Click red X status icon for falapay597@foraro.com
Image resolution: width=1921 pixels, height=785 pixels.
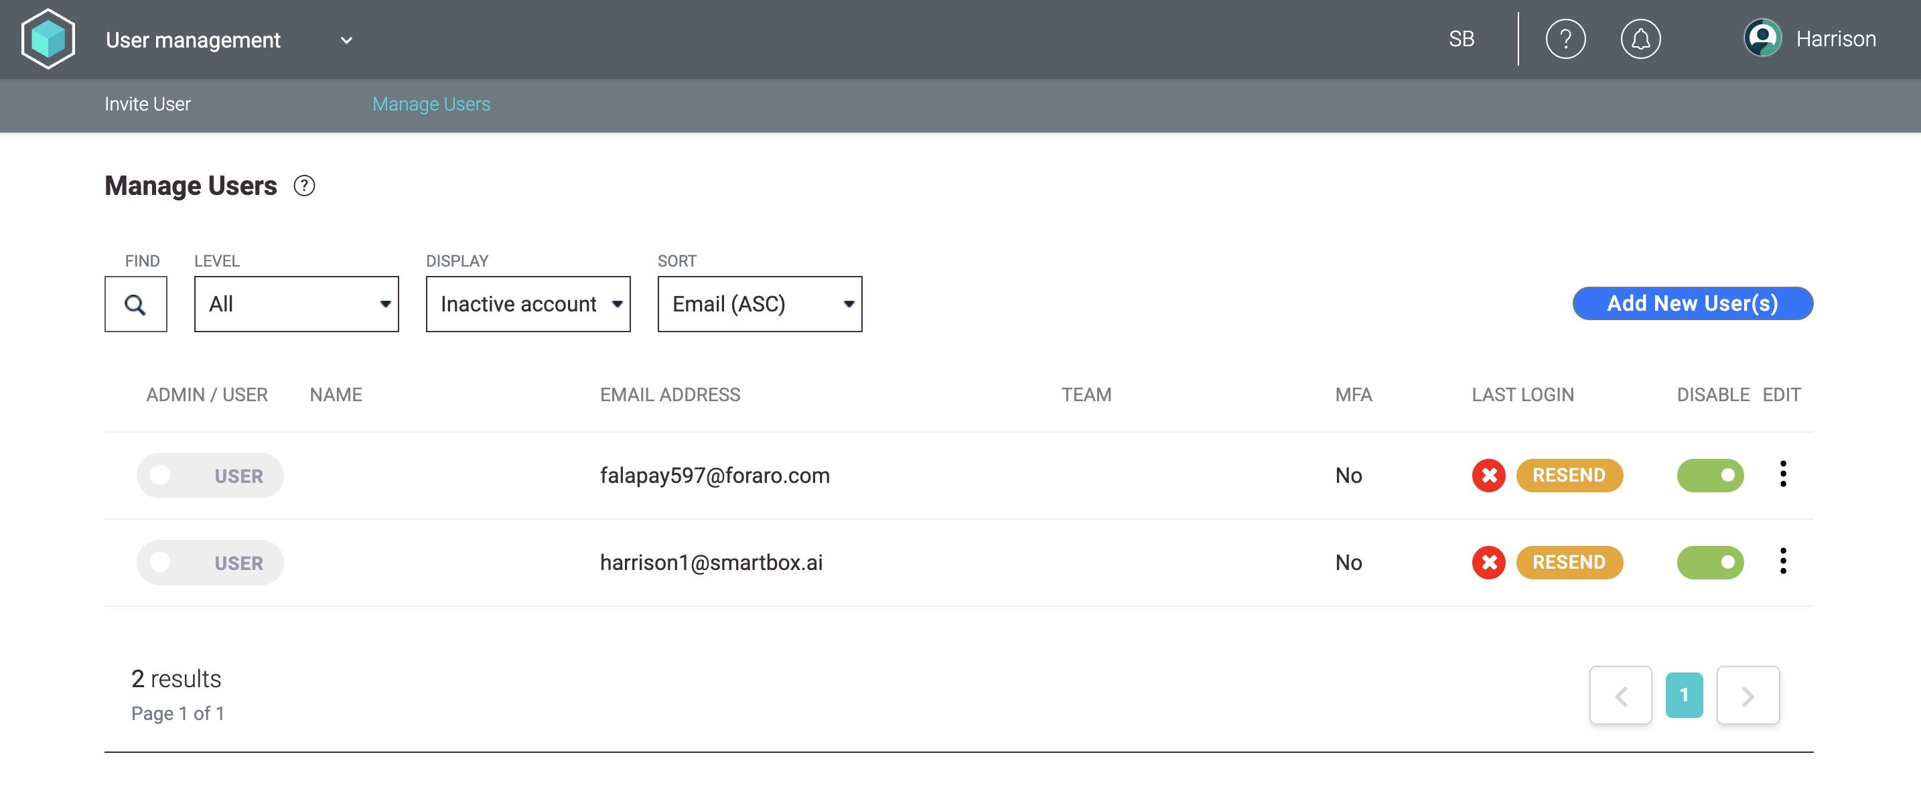tap(1488, 476)
